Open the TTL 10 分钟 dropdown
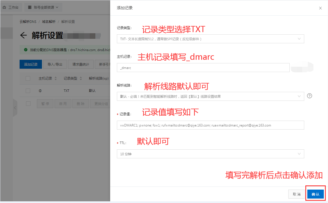Screen dimensions: 328x203 point(210,154)
